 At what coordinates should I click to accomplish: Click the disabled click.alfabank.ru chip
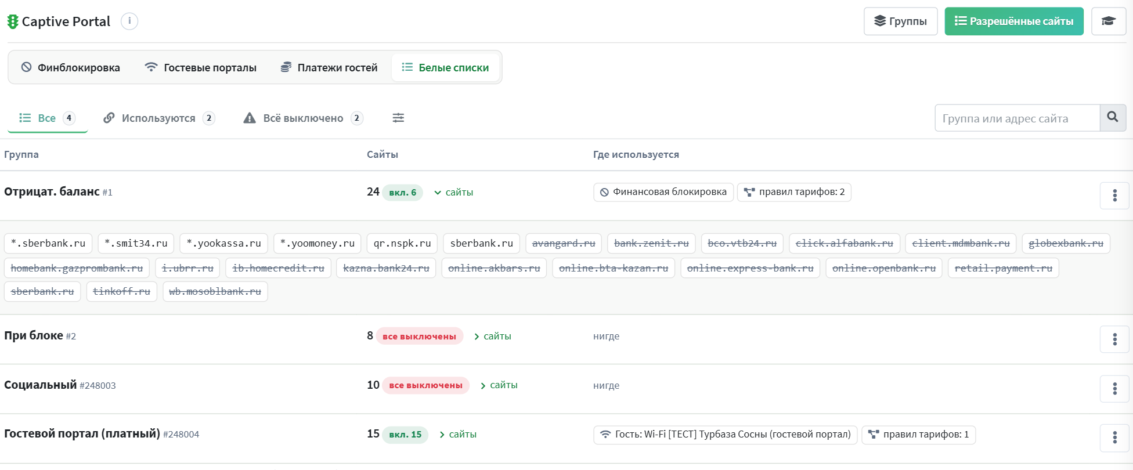coord(845,243)
